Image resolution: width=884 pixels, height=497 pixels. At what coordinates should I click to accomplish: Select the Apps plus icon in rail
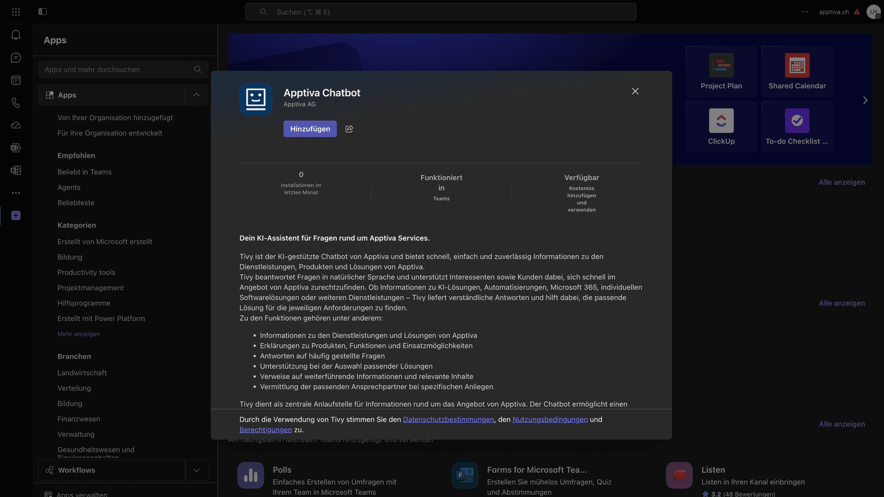click(x=16, y=215)
